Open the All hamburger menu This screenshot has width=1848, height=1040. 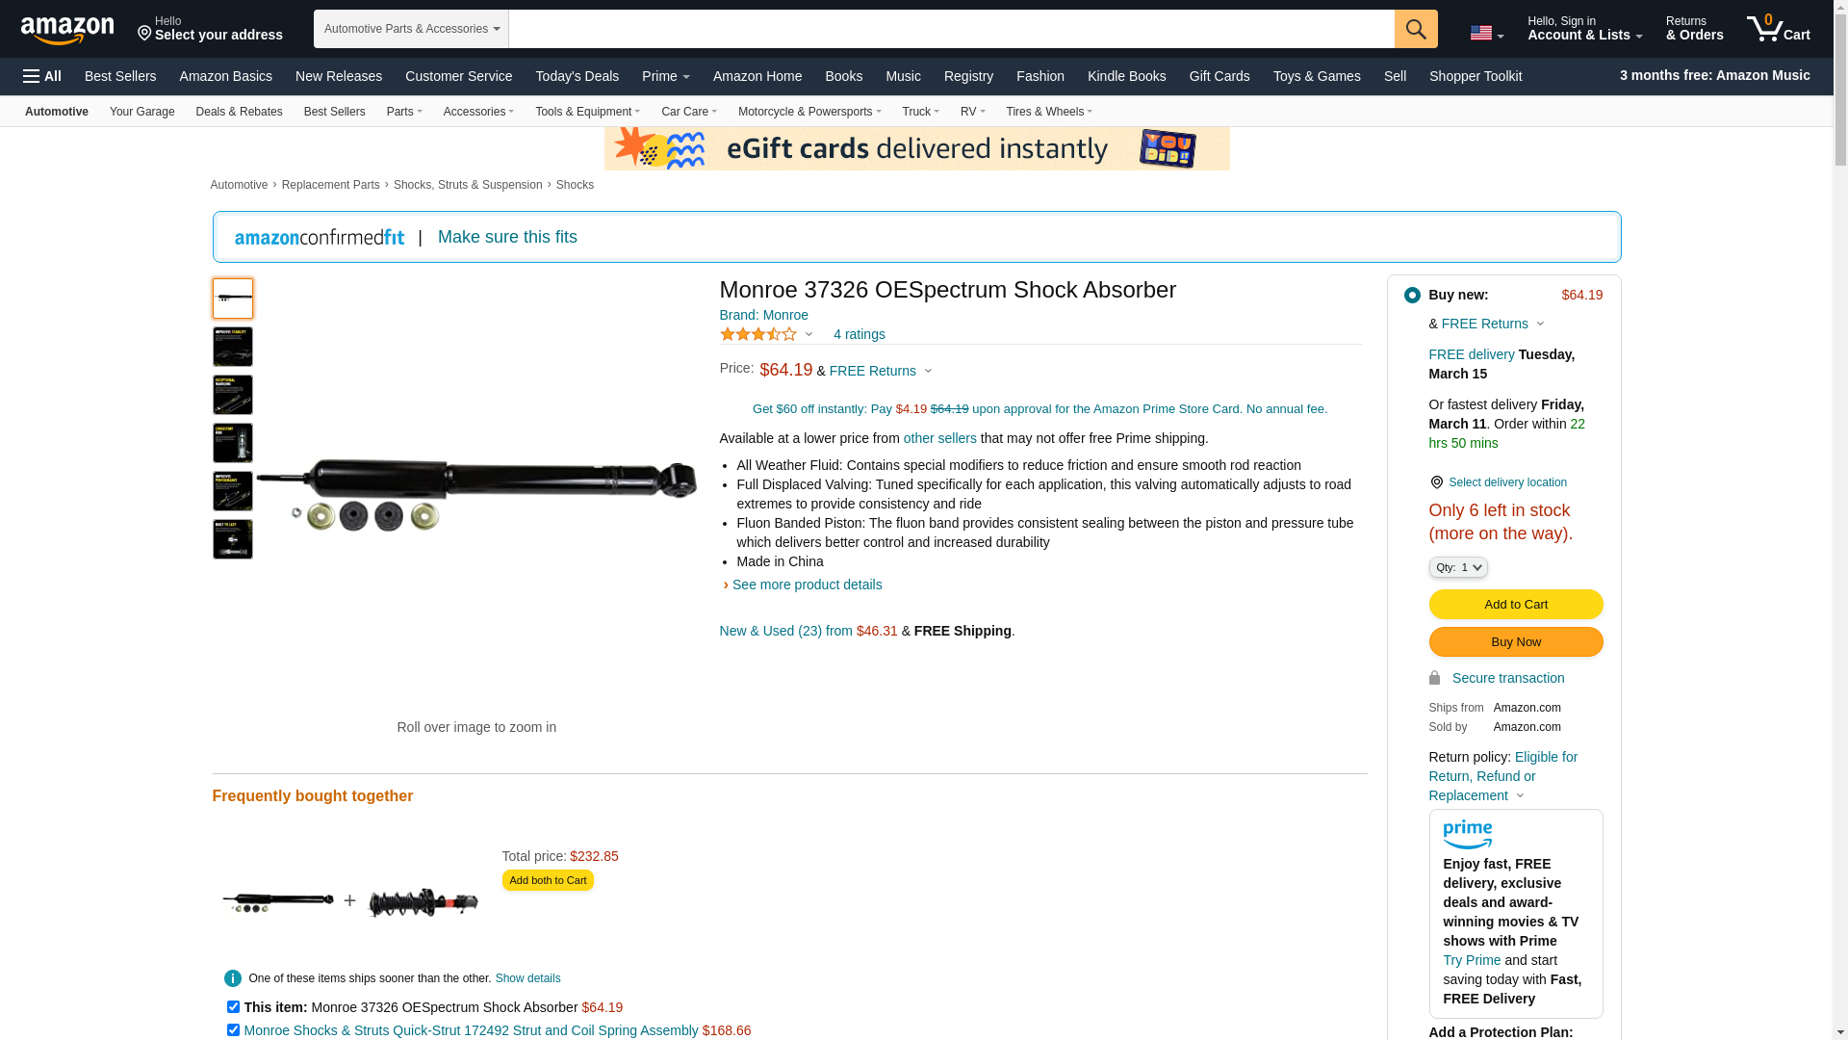(42, 76)
